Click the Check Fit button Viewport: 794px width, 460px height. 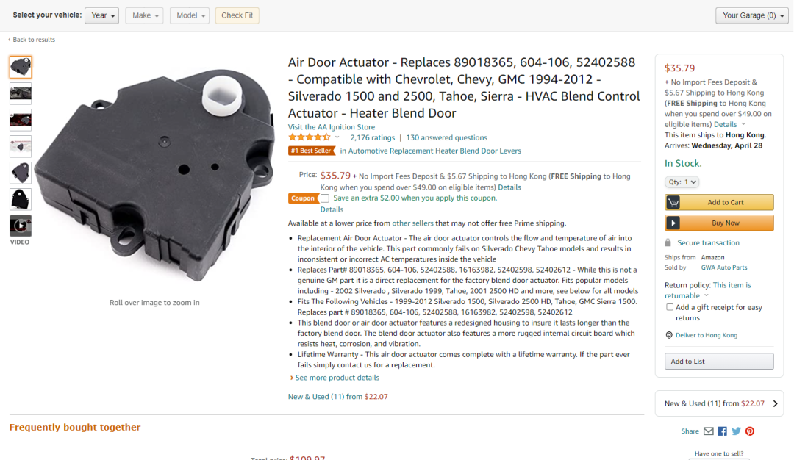point(237,15)
